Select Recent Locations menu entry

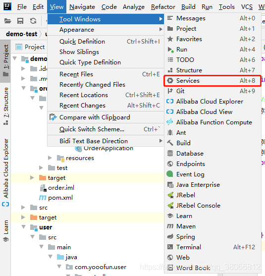[106, 95]
